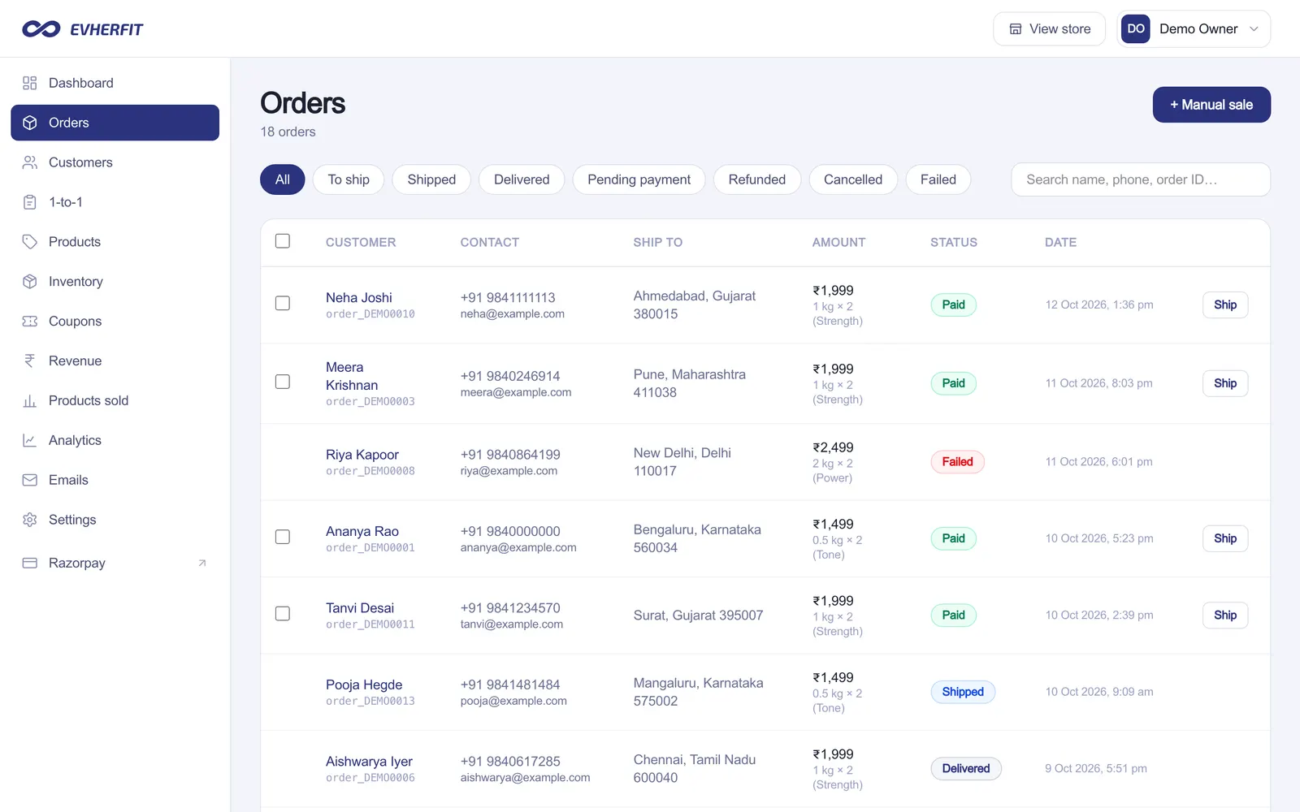1300x812 pixels.
Task: Click Ship on Tanvi Desai's row
Action: [1225, 615]
